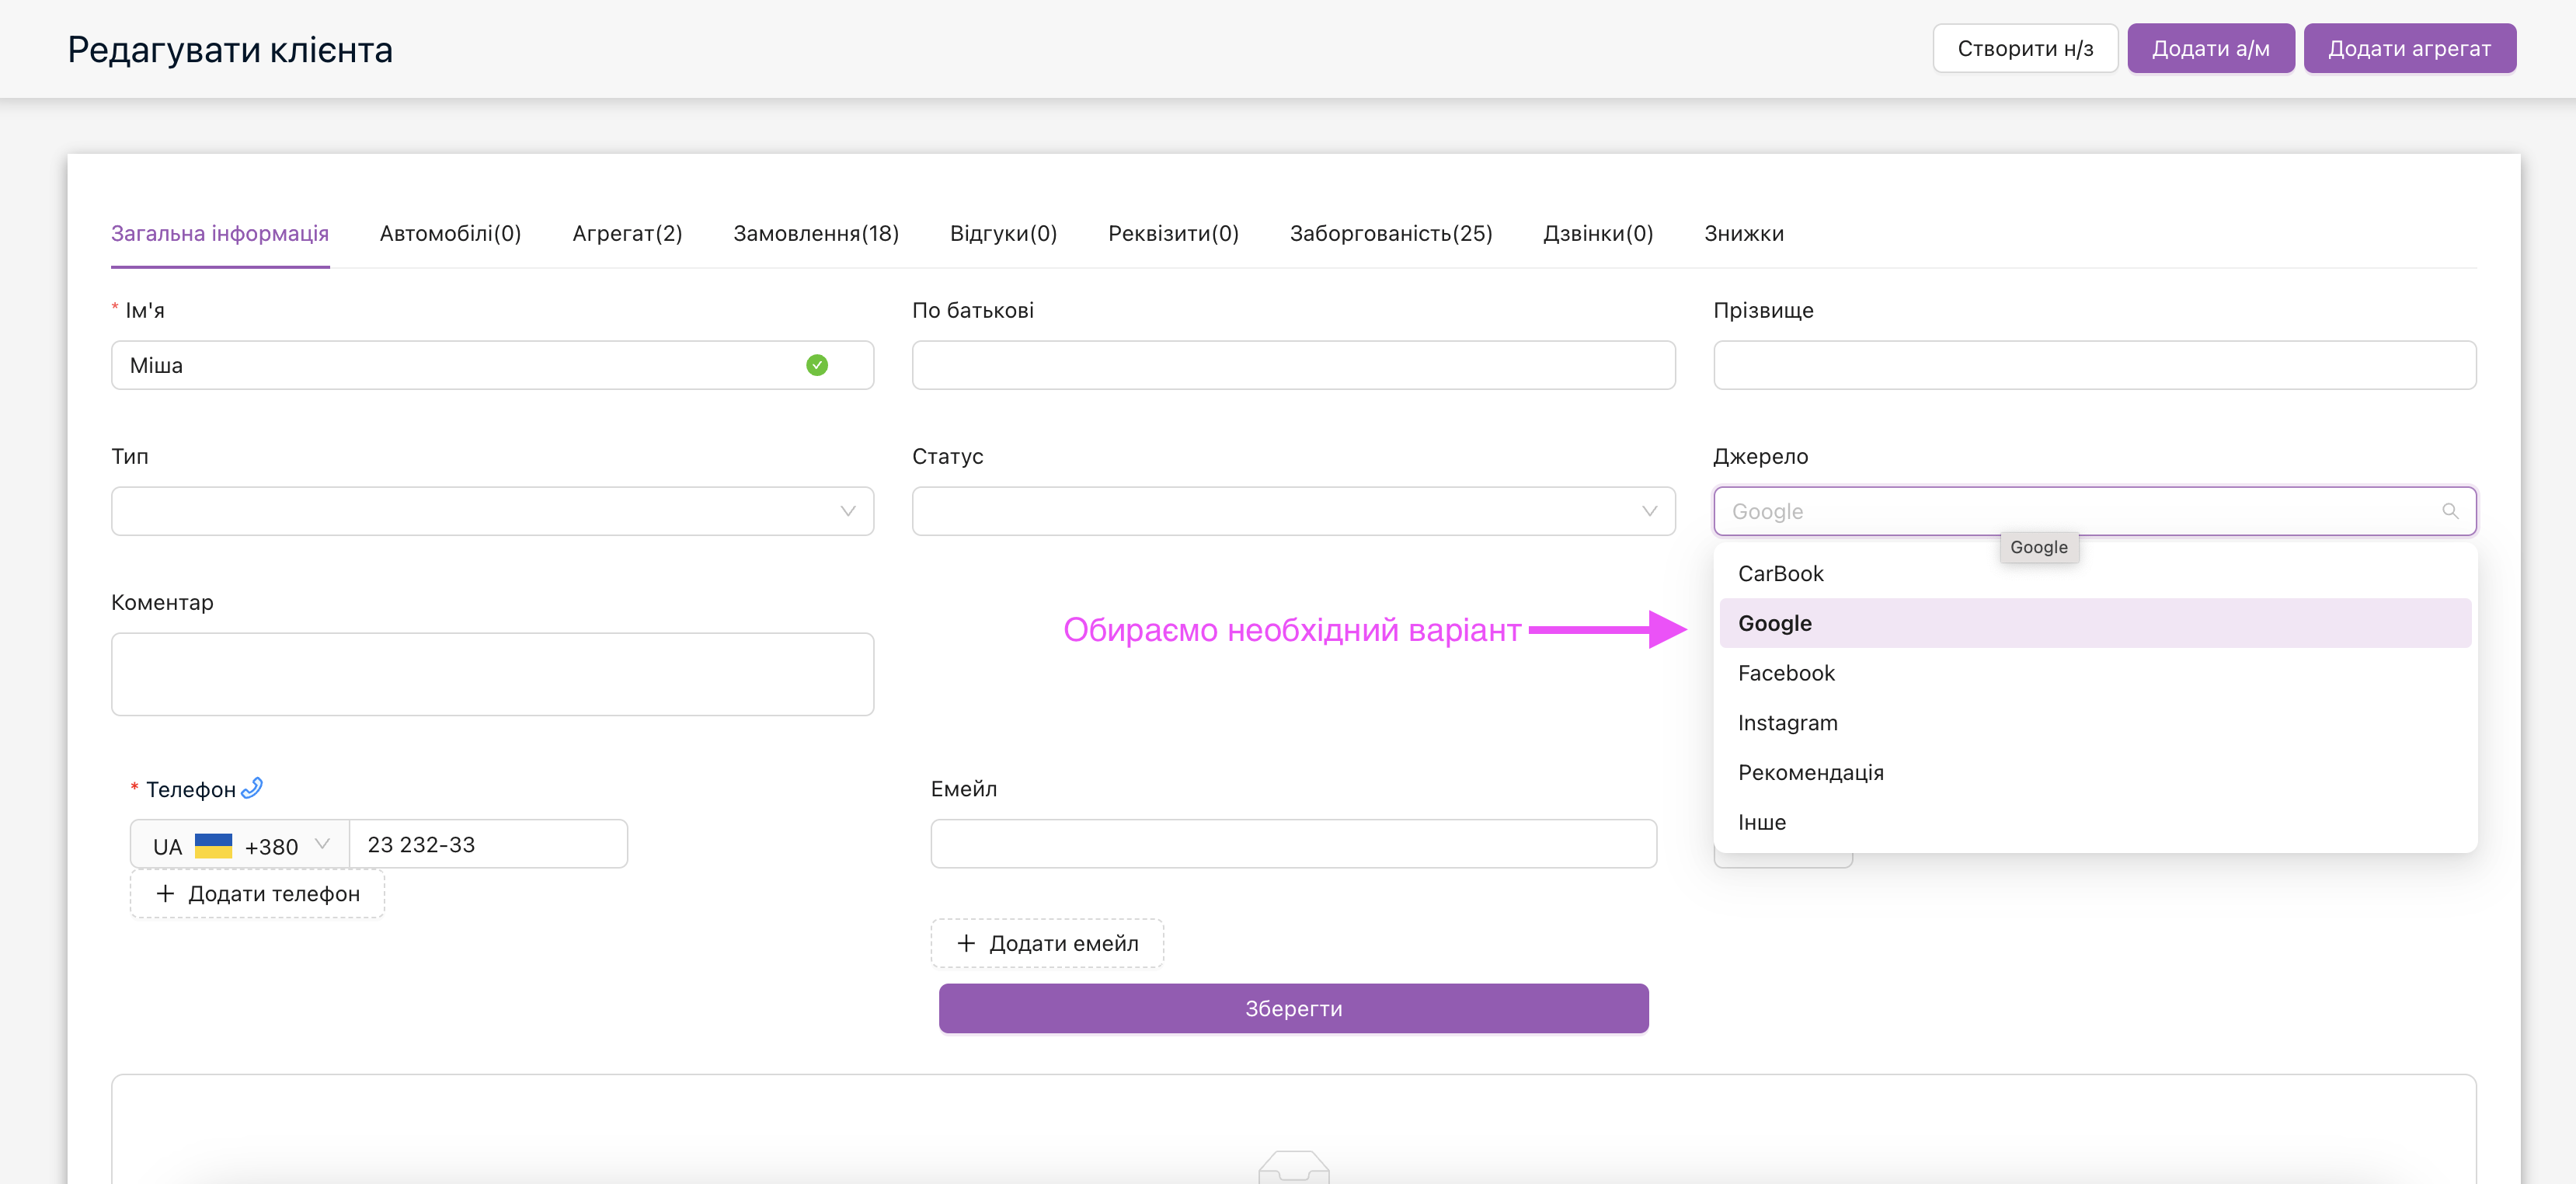
Task: Switch to the Замовлення(18) tab
Action: pyautogui.click(x=815, y=233)
